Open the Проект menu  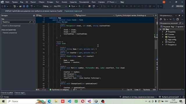coord(33,2)
